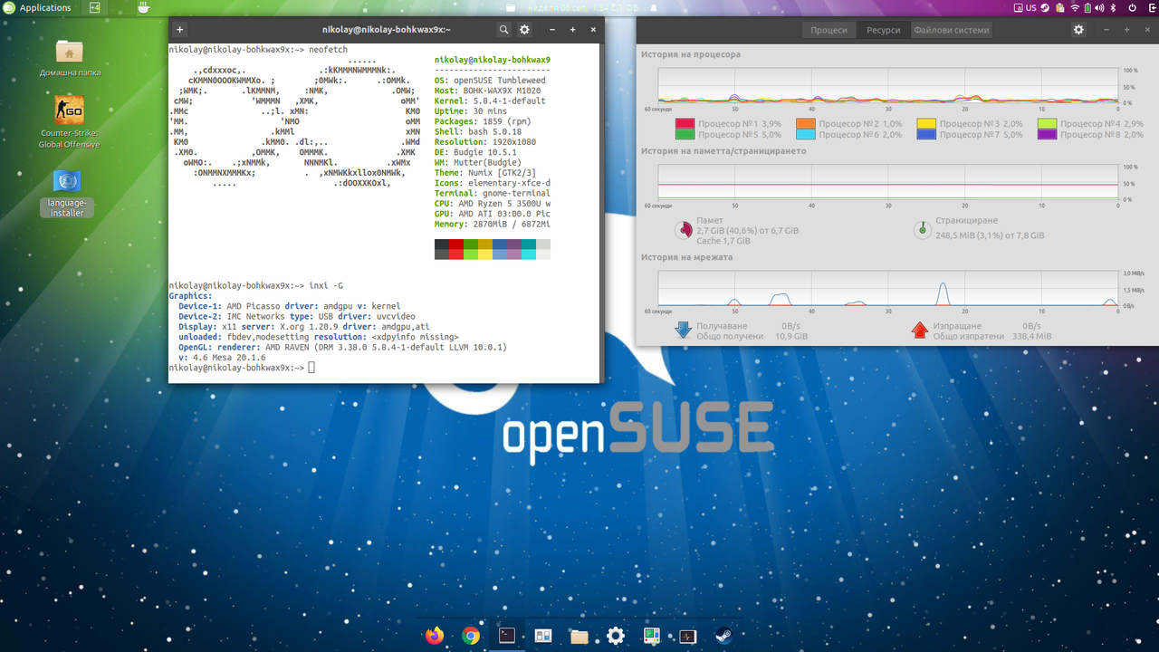The image size is (1159, 652).
Task: Click the volume speaker tray icon
Action: point(1099,7)
